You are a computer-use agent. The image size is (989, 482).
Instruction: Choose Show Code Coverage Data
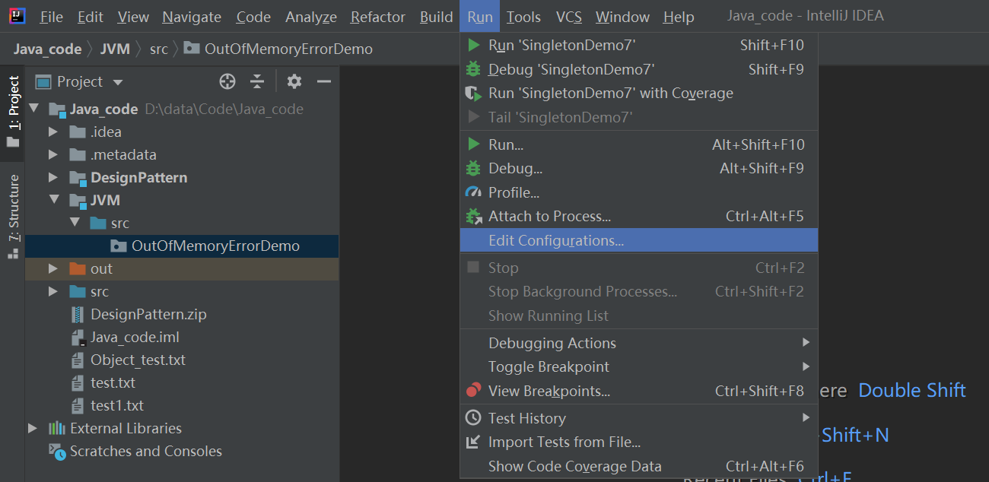pos(639,466)
